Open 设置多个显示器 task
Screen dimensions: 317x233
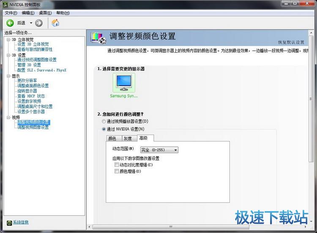31,112
